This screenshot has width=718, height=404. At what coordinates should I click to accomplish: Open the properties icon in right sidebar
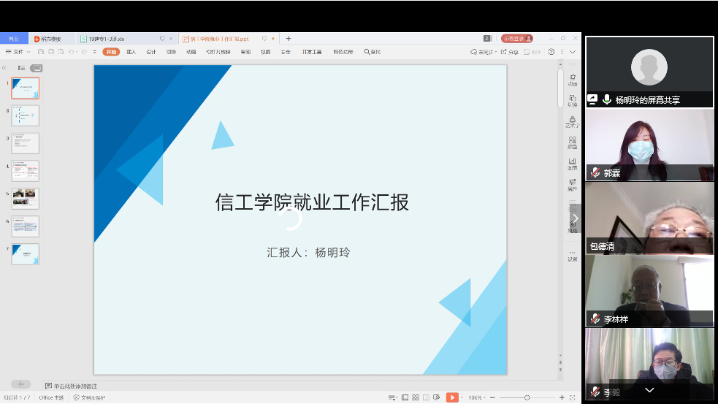pos(573,185)
